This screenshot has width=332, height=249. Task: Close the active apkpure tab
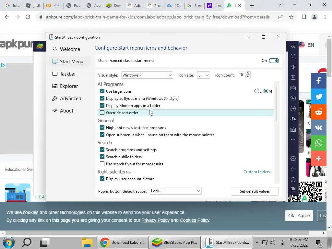tap(240, 6)
